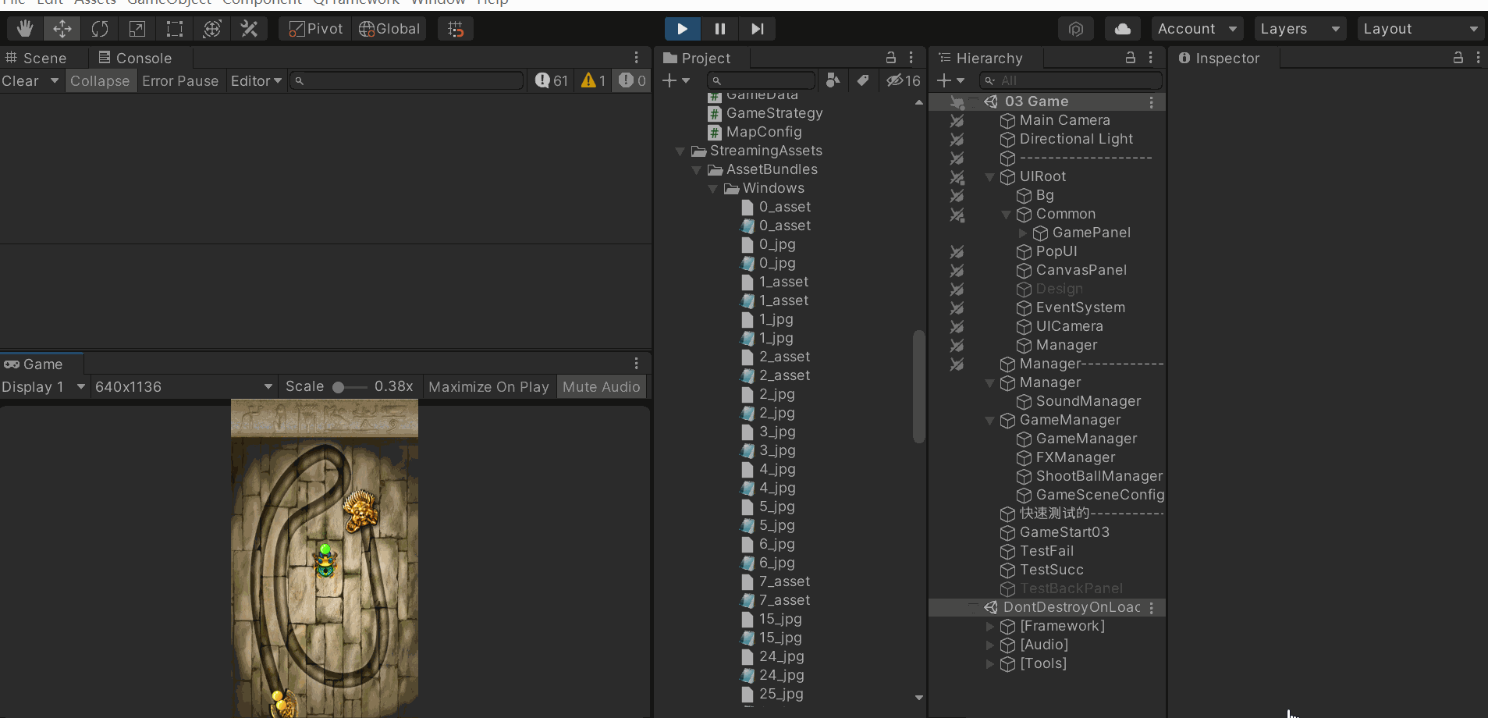Pause the game playback

coord(719,29)
